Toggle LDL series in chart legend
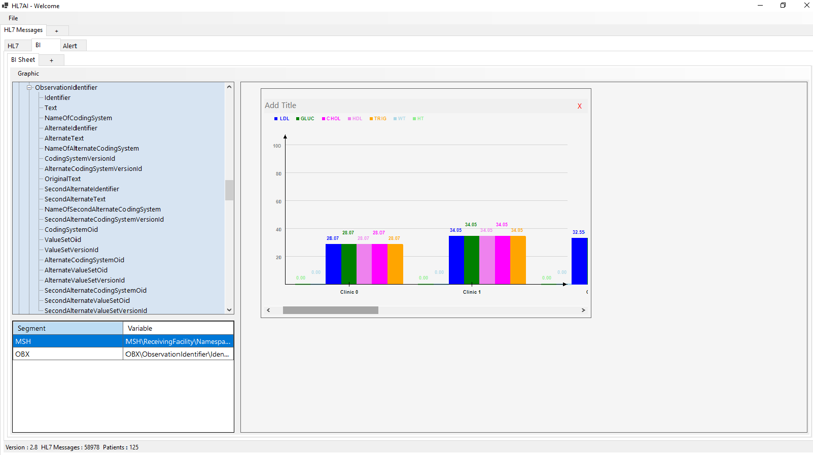 point(282,119)
